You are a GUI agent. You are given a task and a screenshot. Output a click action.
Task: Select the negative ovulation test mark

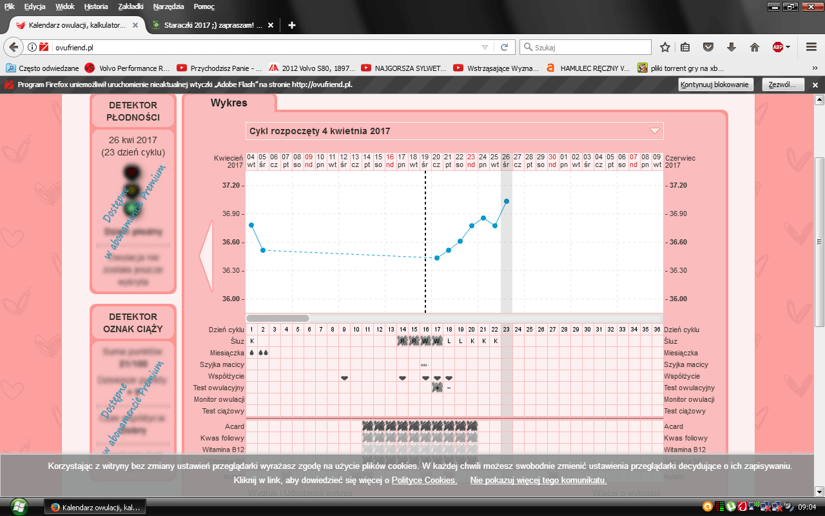tap(449, 388)
